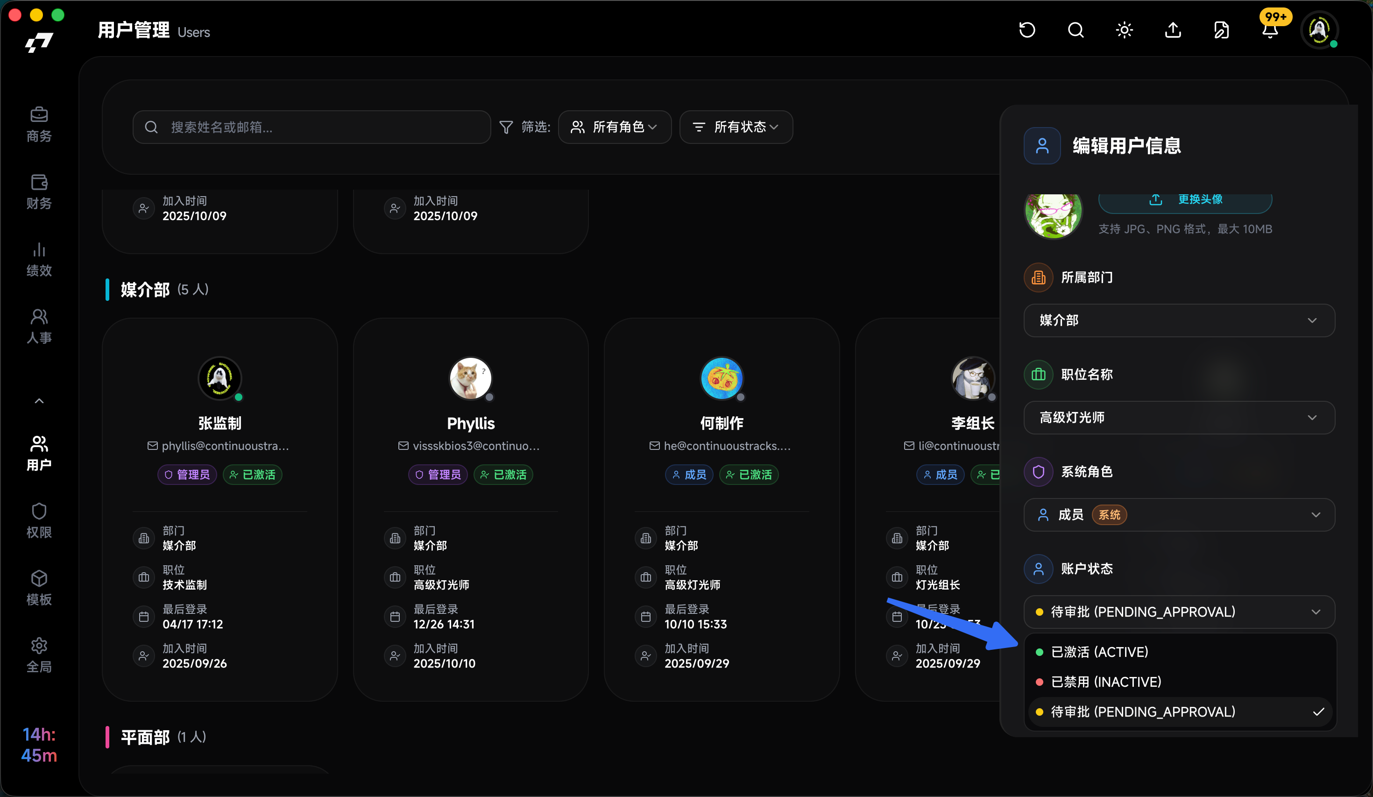The width and height of the screenshot is (1373, 797).
Task: Open the 权限 permissions page
Action: 39,520
